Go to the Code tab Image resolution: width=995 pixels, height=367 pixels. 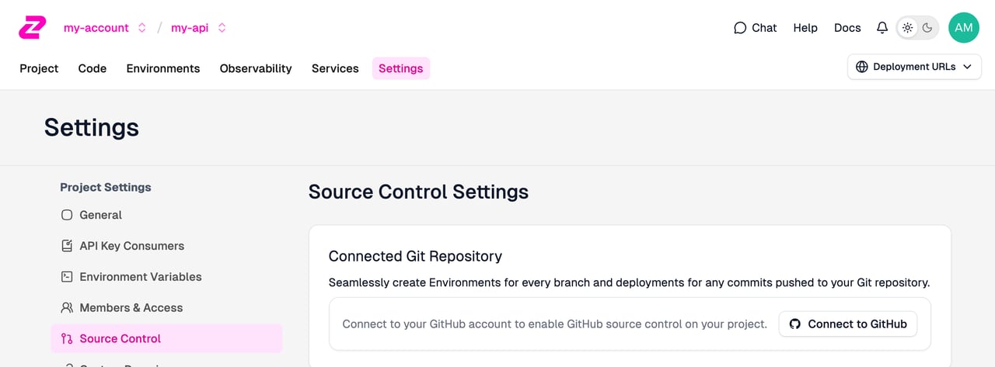point(93,68)
